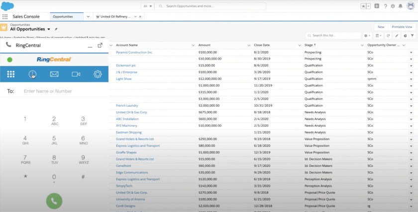Open the App Launcher grid icon

pyautogui.click(x=5, y=16)
